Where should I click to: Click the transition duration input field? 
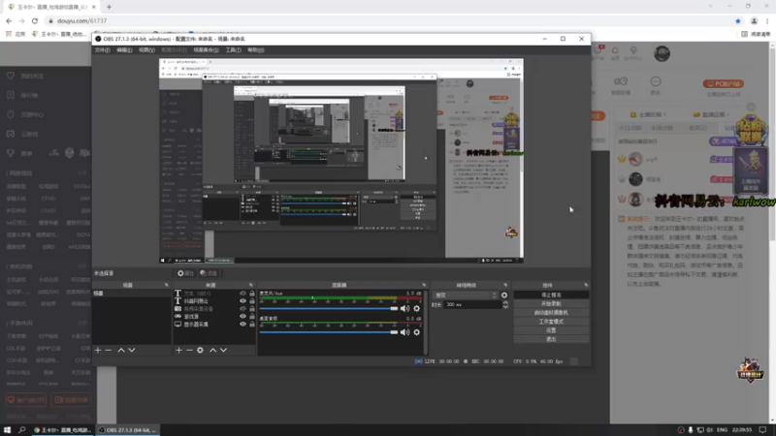tap(473, 305)
